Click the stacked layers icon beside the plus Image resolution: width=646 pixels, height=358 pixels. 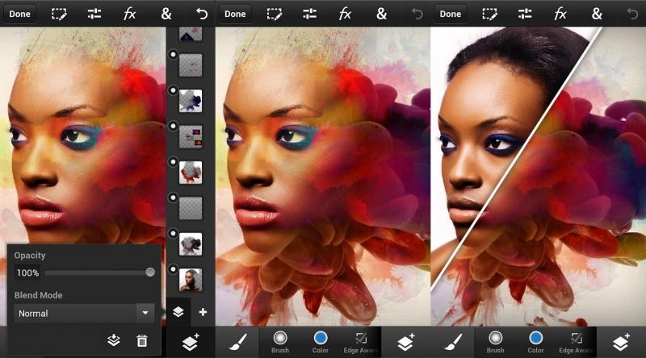point(178,312)
